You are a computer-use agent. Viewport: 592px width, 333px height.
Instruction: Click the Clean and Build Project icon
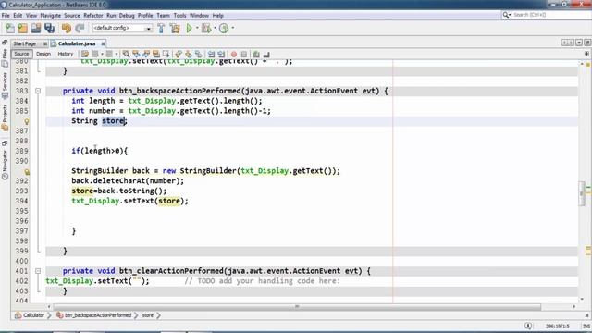175,29
